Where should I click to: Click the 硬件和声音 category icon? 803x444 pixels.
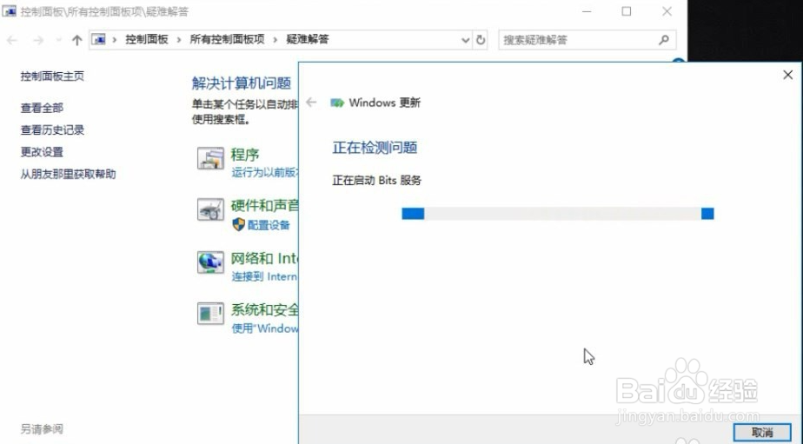click(x=210, y=209)
